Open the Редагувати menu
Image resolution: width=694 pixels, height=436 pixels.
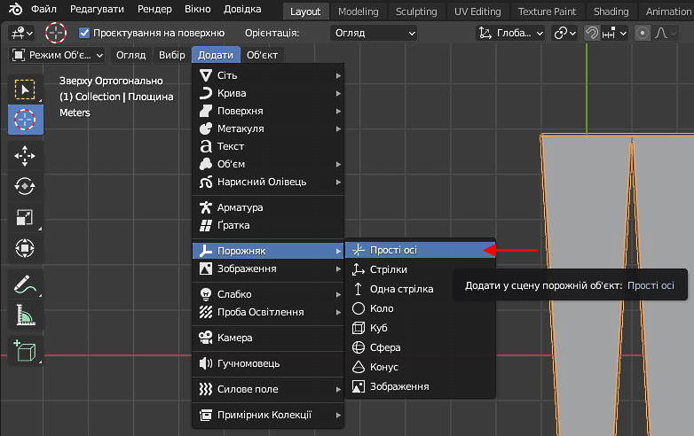click(x=97, y=9)
